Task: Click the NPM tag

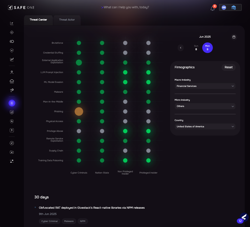Action: [x=83, y=221]
